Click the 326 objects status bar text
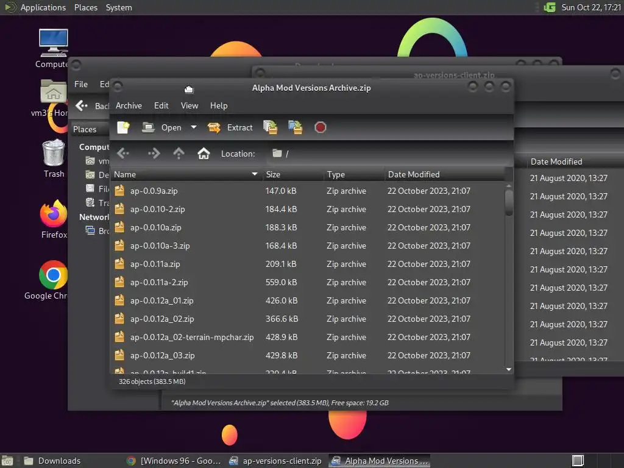The image size is (624, 468). tap(152, 381)
